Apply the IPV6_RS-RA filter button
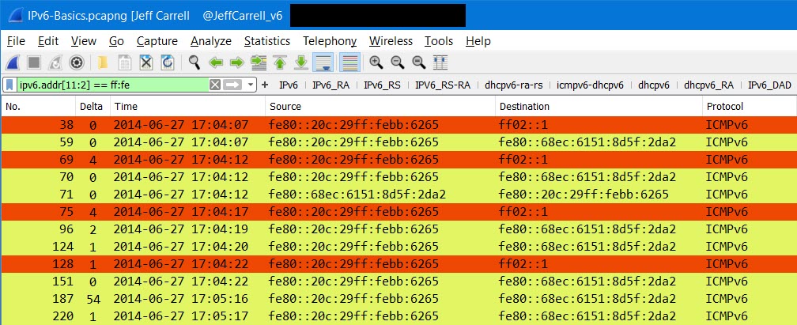The height and width of the screenshot is (325, 797). (x=442, y=85)
